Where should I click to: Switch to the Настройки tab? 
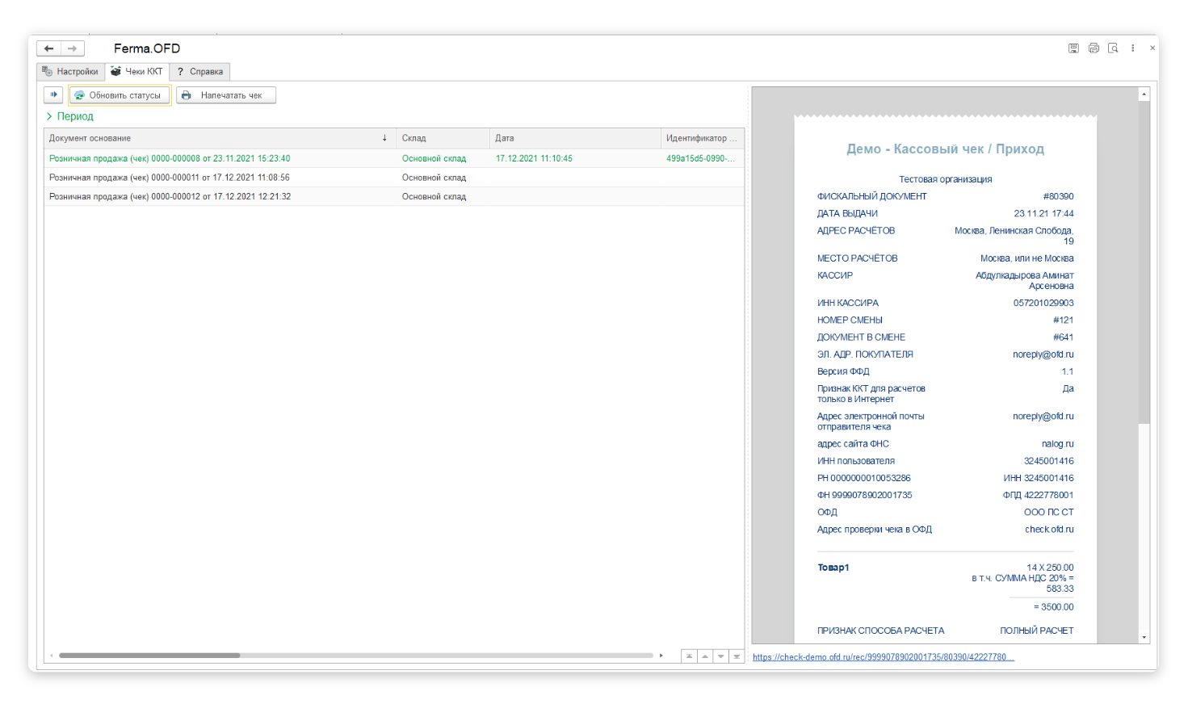[x=70, y=72]
